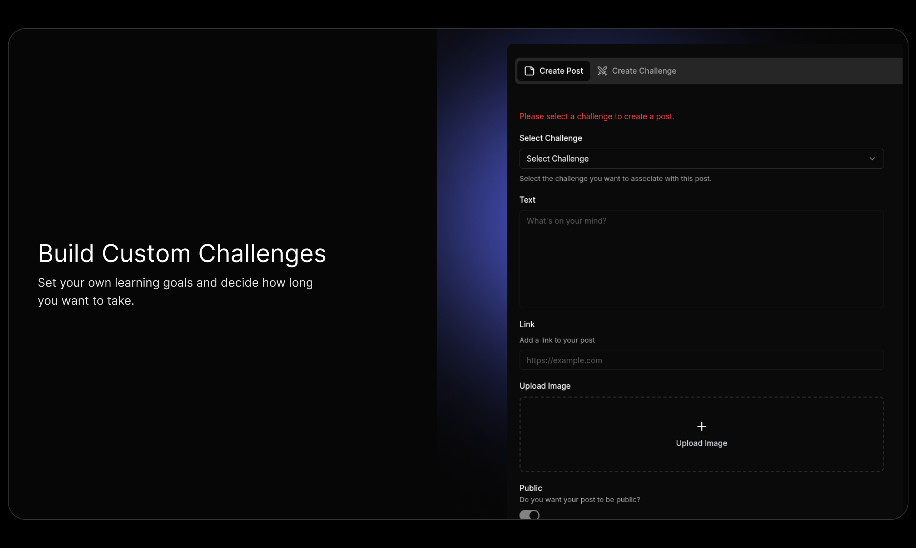Click the https://example.com link field

[x=701, y=360]
